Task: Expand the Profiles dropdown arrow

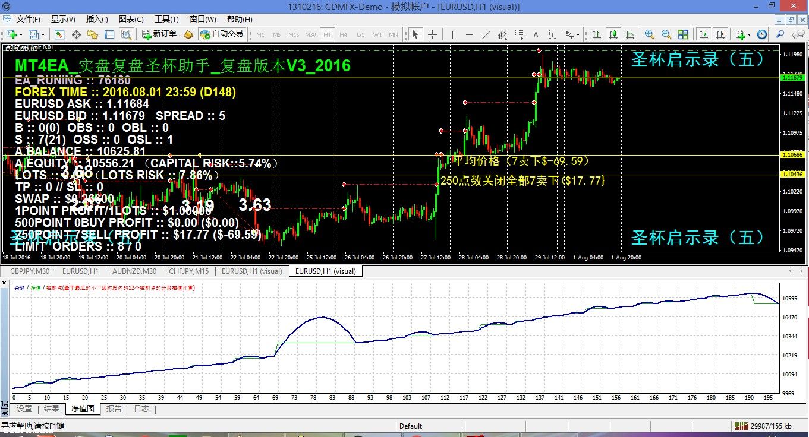Action: (x=43, y=34)
